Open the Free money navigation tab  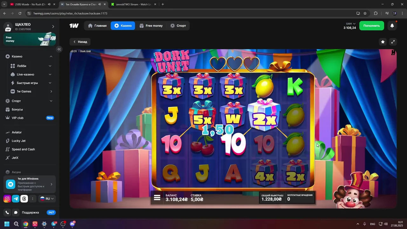(151, 26)
